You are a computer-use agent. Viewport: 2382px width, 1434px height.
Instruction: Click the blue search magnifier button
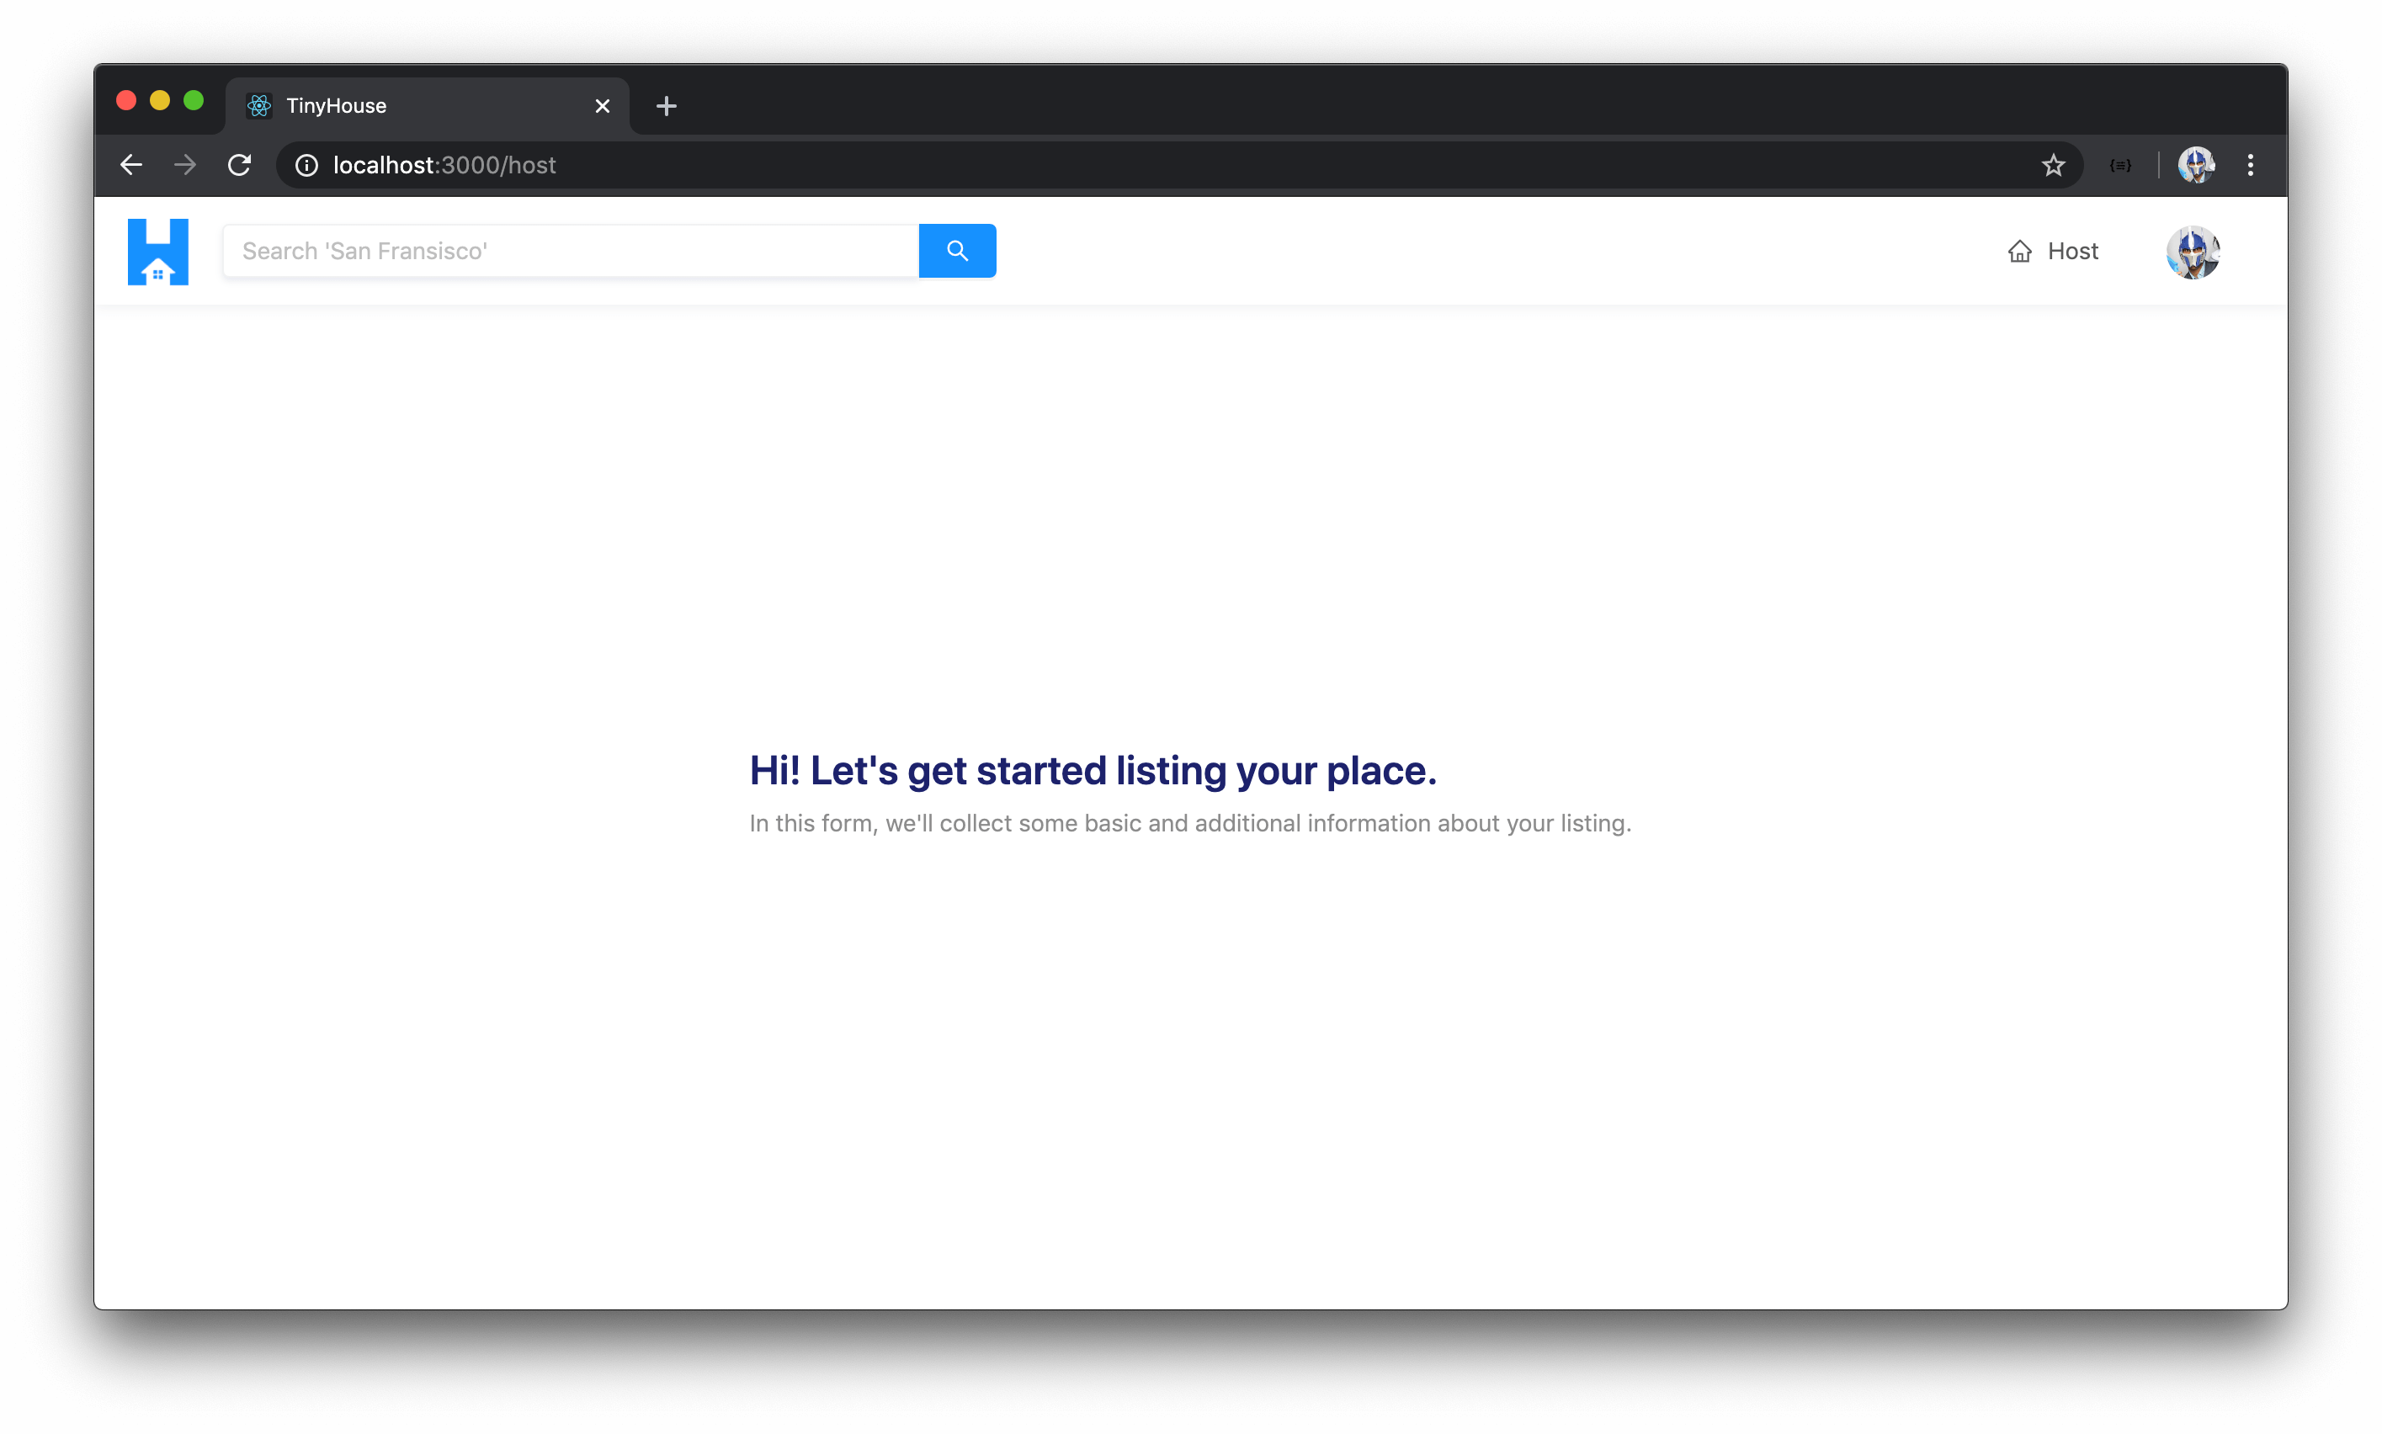click(957, 252)
